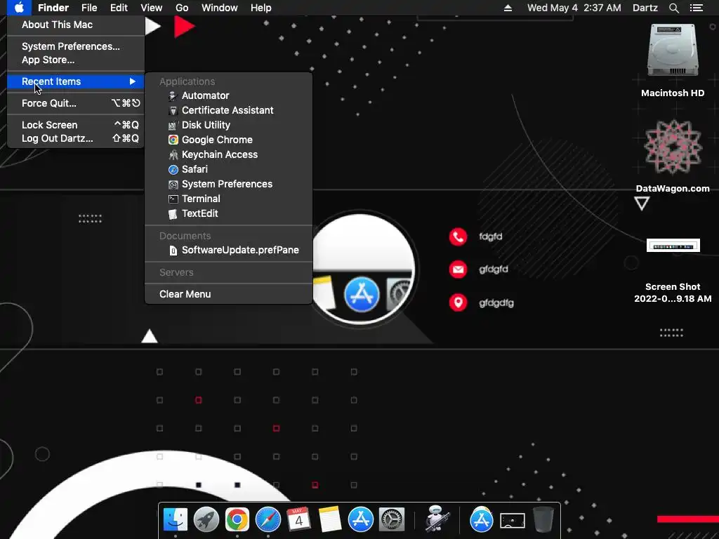The width and height of the screenshot is (719, 539).
Task: Open Disk Utility from Recent Items
Action: click(229, 125)
